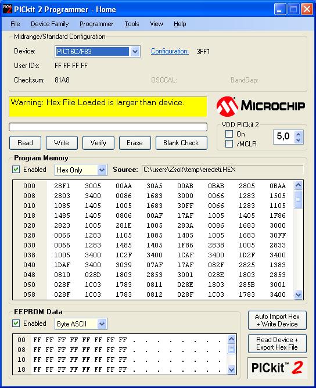Open the Help menu
The width and height of the screenshot is (316, 388).
point(180,24)
